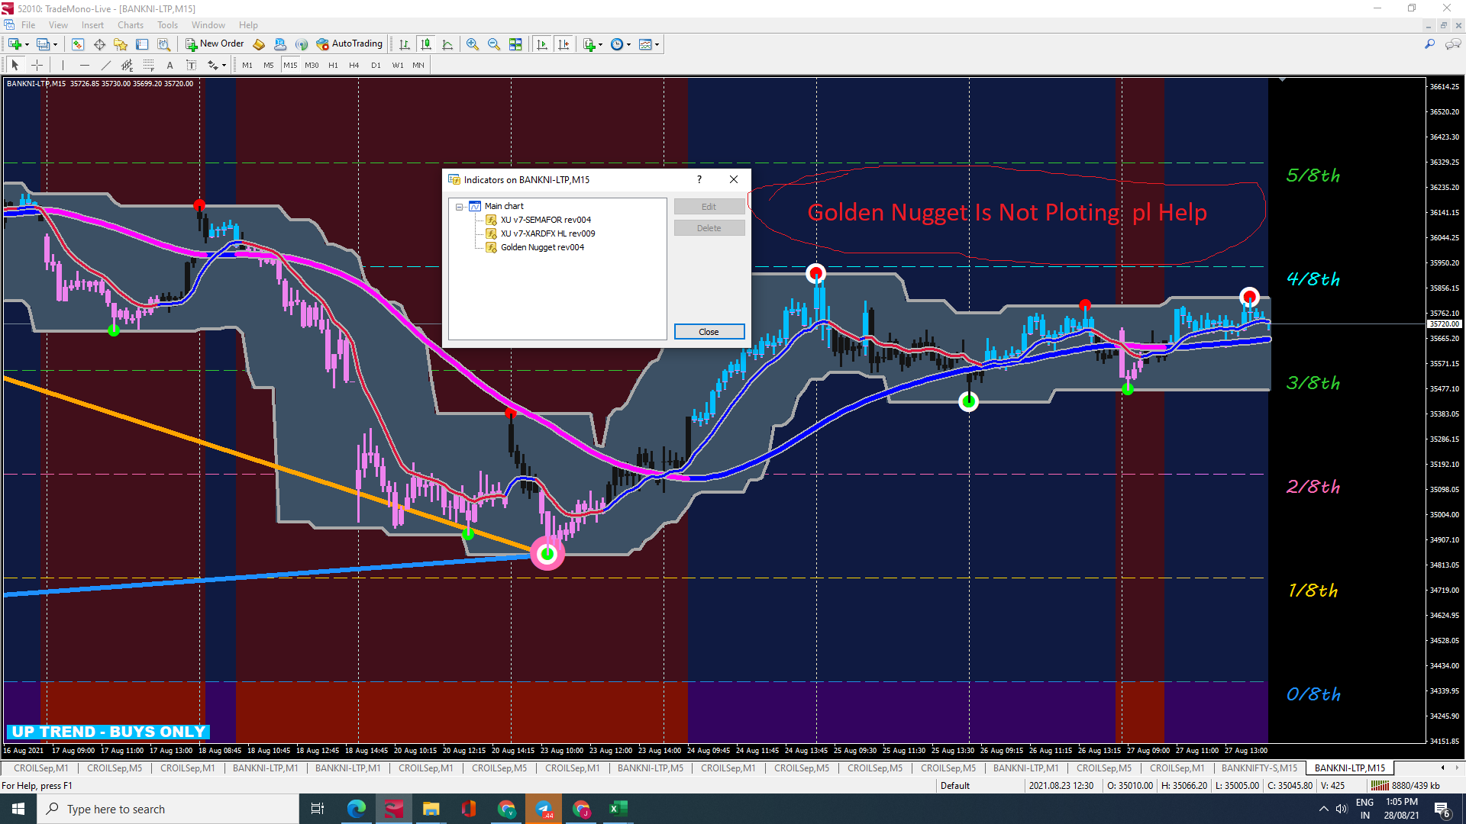The image size is (1466, 824).
Task: Click Close in the Indicators dialog
Action: click(x=709, y=332)
